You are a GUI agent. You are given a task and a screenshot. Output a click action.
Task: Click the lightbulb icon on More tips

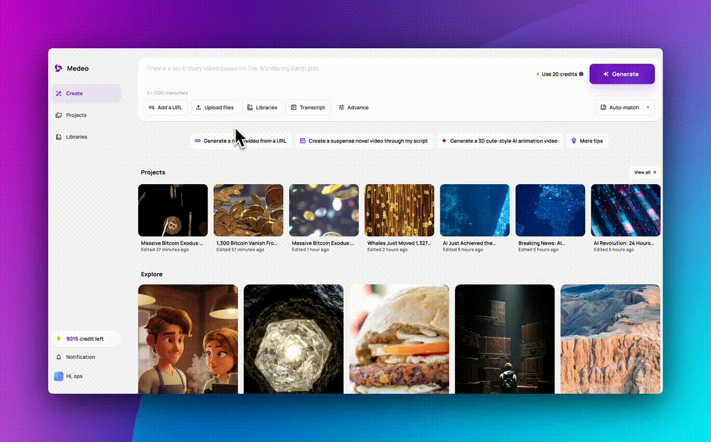573,141
